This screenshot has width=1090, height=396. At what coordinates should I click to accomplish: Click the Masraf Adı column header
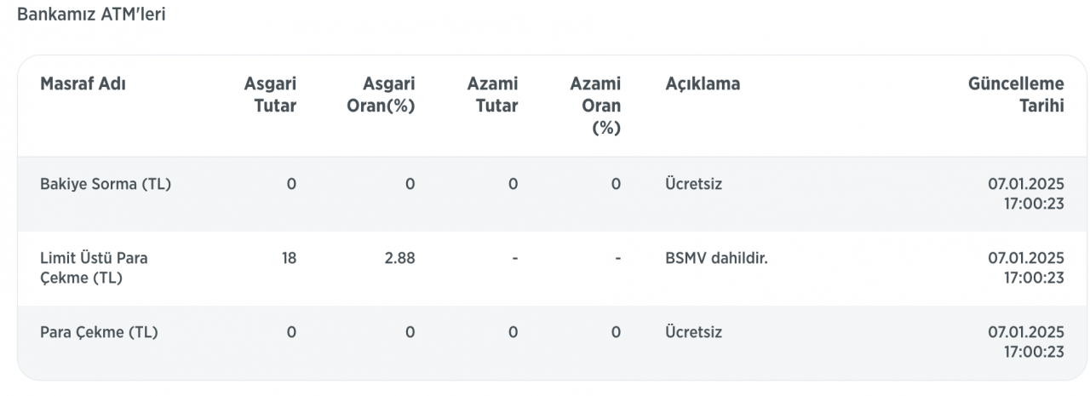(x=83, y=83)
